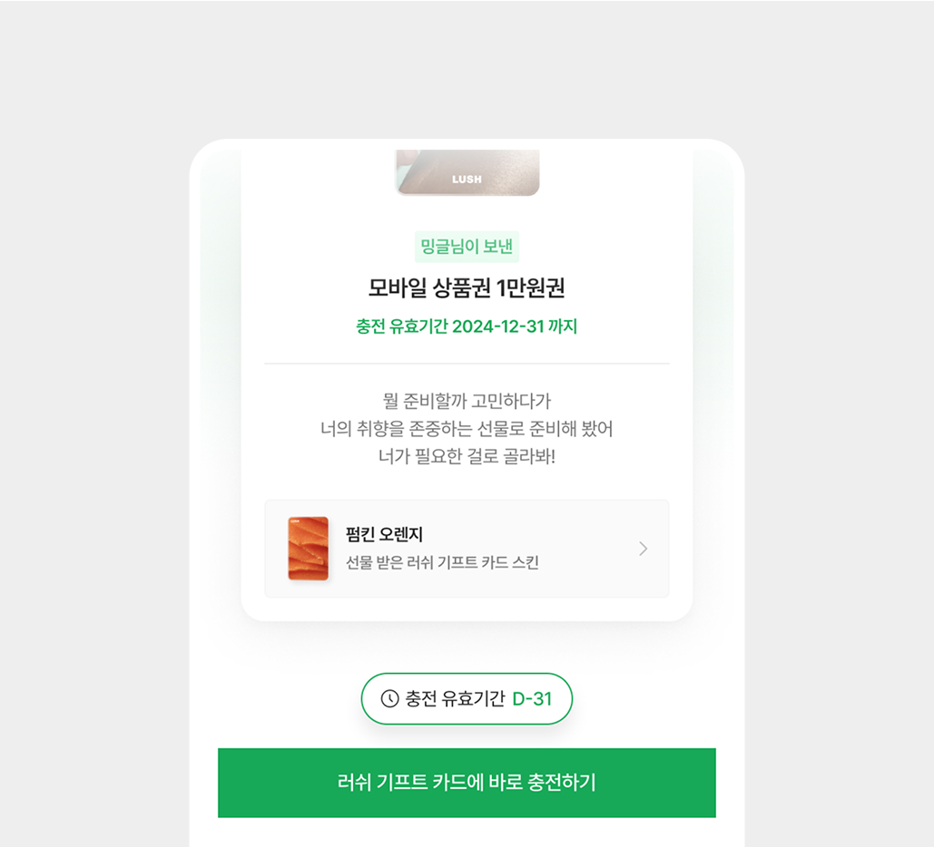Click the 충전 유효기간 label inside pill

pyautogui.click(x=455, y=699)
